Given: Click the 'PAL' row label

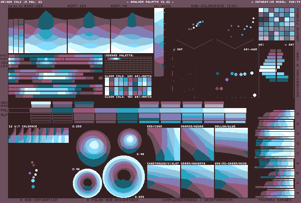Looking at the screenshot, I should pos(4,110).
